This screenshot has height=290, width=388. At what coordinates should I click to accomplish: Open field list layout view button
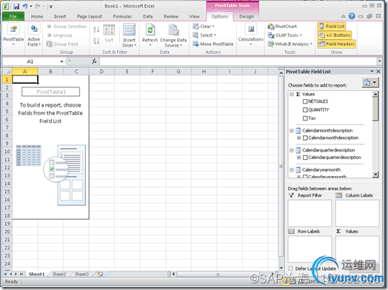click(x=370, y=82)
